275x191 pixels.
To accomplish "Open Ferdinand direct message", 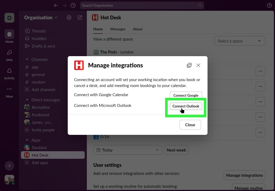I will [x=53, y=115].
